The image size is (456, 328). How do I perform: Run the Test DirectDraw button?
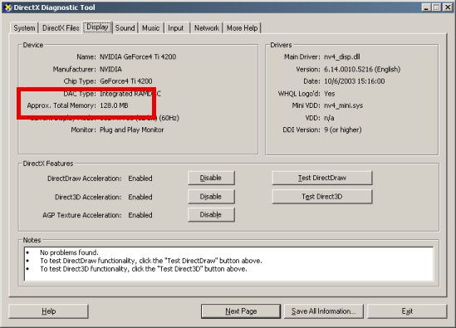[322, 178]
